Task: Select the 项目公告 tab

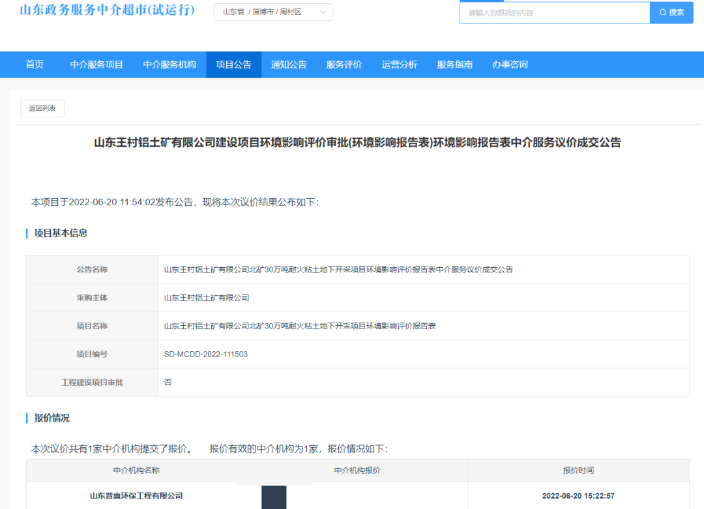Action: (x=233, y=65)
